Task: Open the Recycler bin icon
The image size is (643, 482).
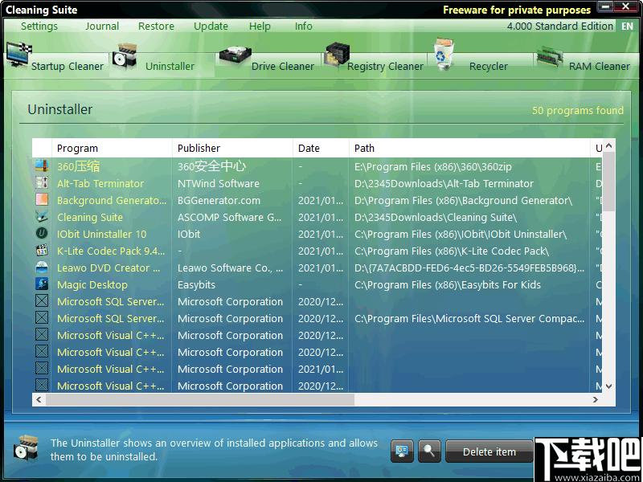Action: [444, 55]
